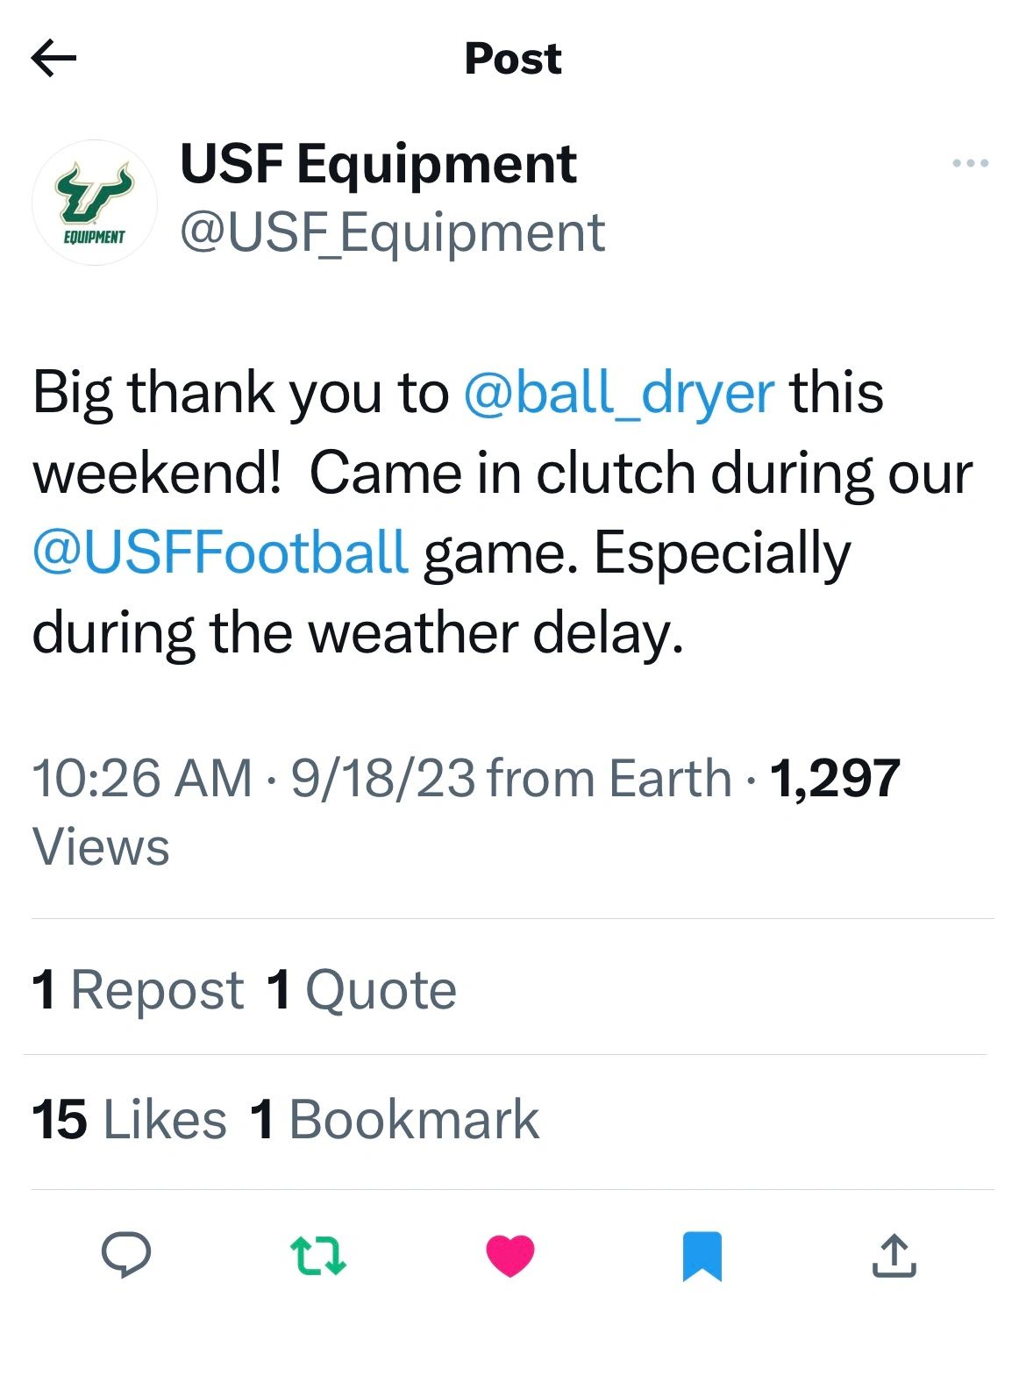This screenshot has width=1026, height=1397.
Task: Tap the back arrow icon
Action: pyautogui.click(x=53, y=59)
